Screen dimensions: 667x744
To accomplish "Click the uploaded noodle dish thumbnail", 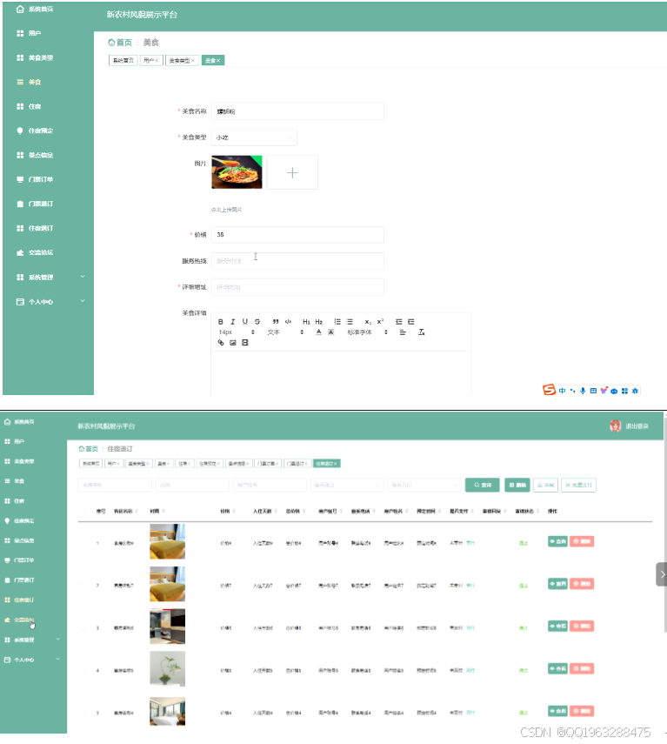I will [x=237, y=172].
